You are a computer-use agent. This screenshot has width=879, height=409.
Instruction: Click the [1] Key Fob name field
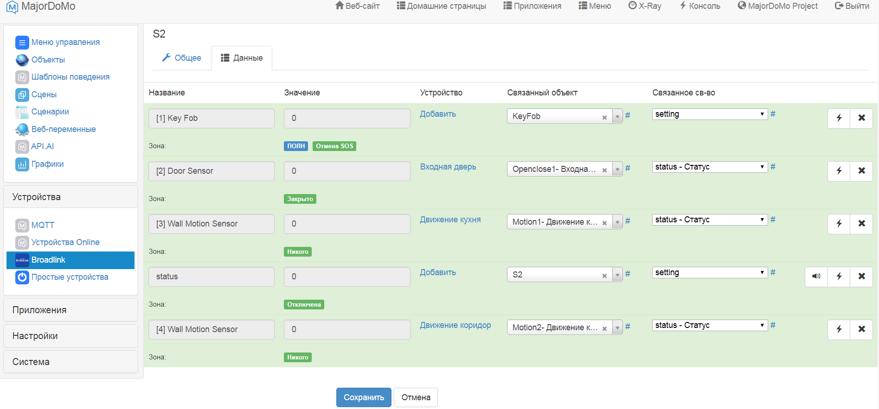point(212,118)
